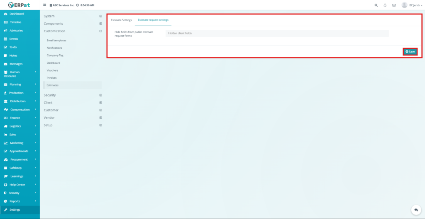Expand the Vendor section plus icon
This screenshot has width=425, height=219.
click(100, 118)
